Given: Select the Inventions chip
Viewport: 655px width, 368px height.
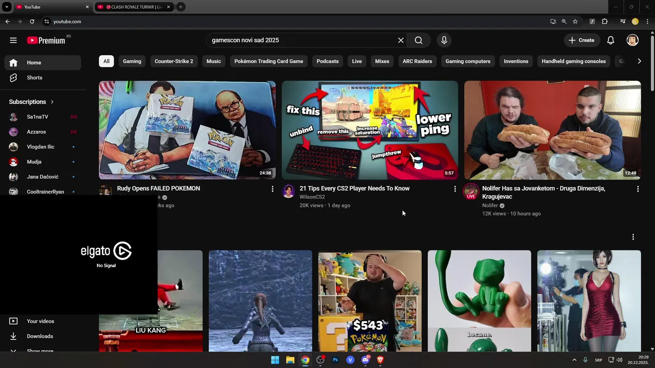Looking at the screenshot, I should (516, 61).
